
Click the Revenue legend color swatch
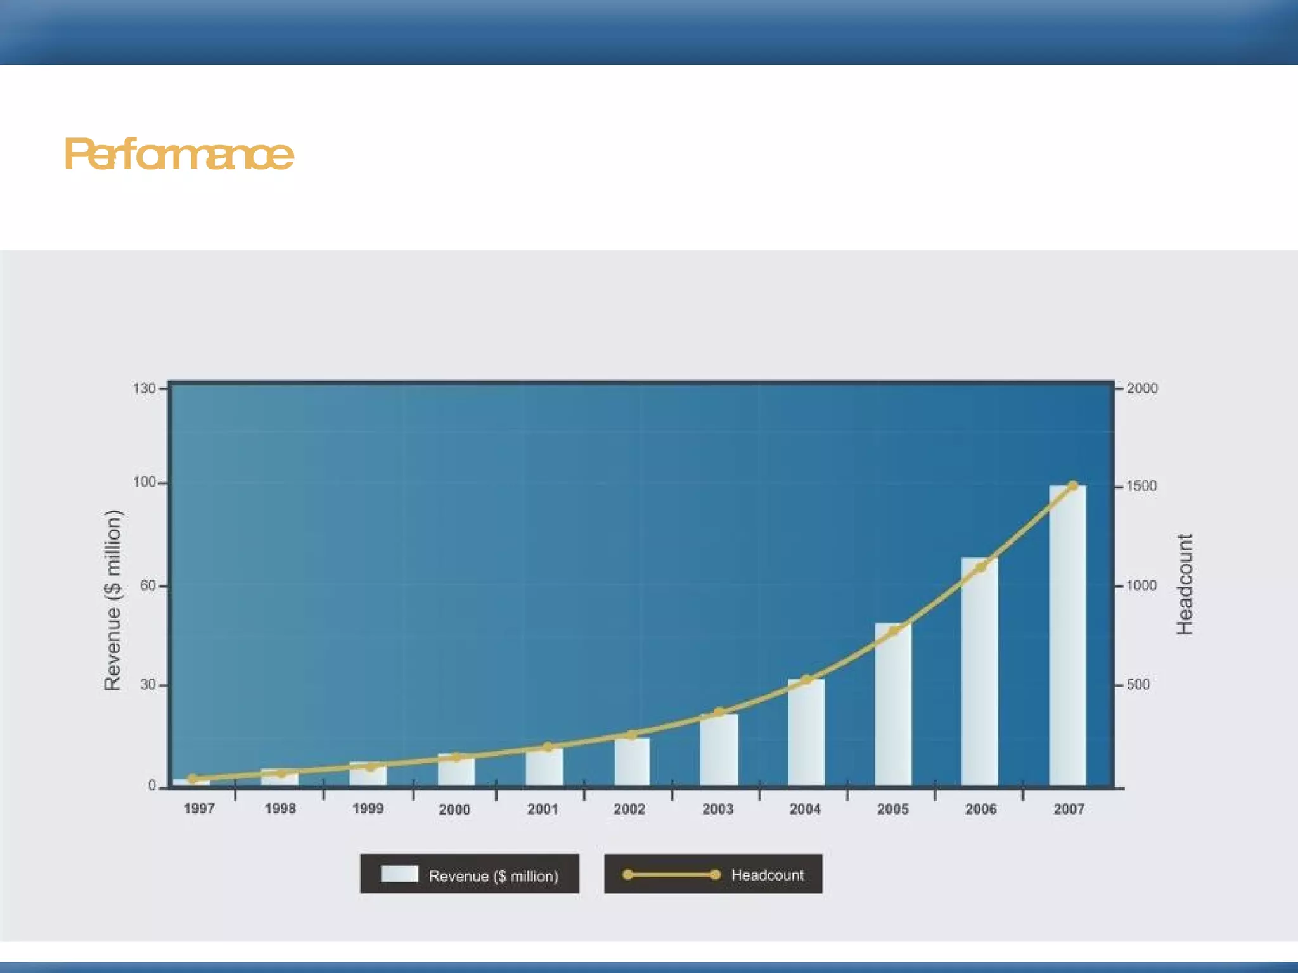pos(399,874)
